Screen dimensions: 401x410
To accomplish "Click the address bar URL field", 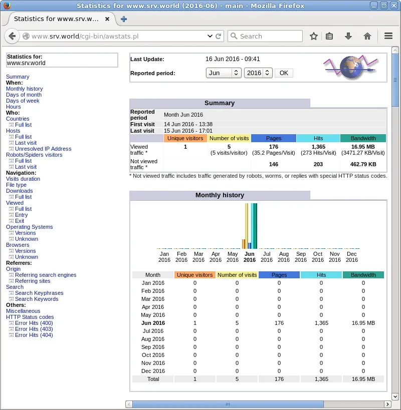I will tap(118, 36).
